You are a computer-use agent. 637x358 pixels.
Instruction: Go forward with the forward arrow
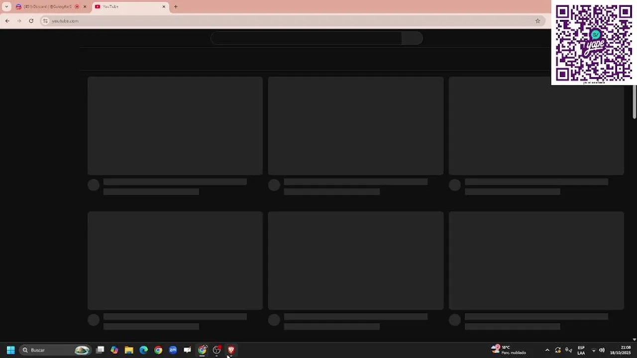pyautogui.click(x=19, y=21)
